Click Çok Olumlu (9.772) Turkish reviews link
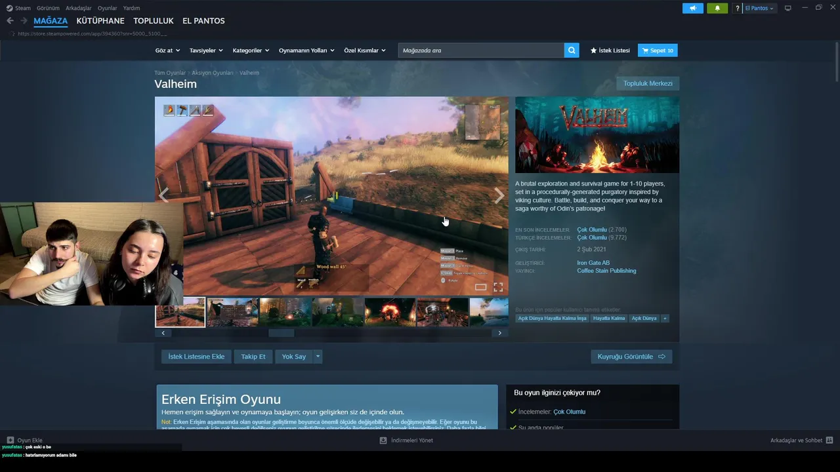 602,238
